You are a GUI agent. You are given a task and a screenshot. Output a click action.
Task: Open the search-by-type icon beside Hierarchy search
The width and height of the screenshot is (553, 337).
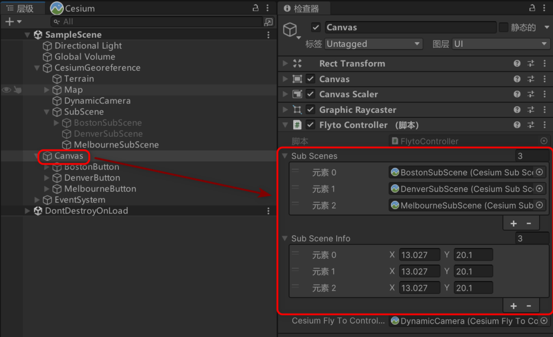pyautogui.click(x=268, y=22)
